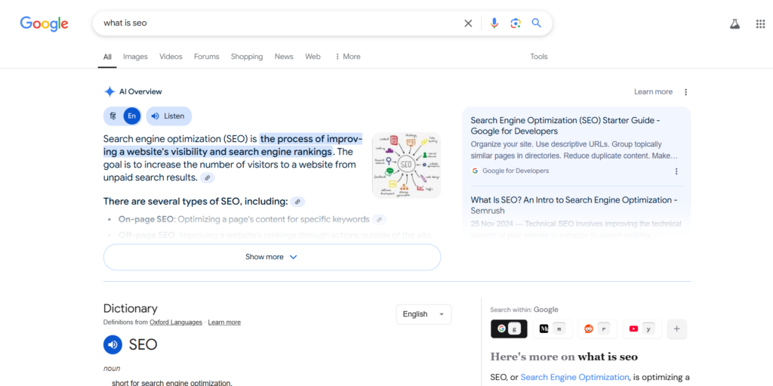Screen dimensions: 773x386
Task: Open link chip beside On-page SEO line
Action: click(379, 219)
